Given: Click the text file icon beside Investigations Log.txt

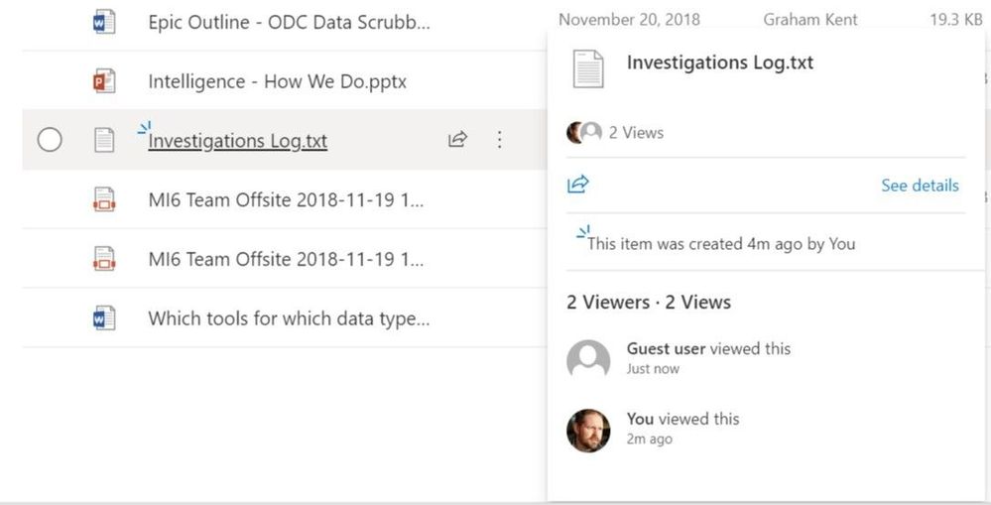Looking at the screenshot, I should pos(104,140).
